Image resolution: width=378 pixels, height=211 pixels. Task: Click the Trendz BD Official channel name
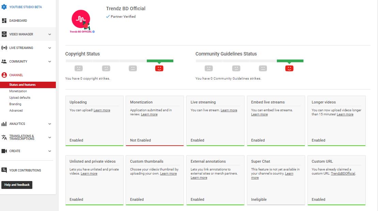[x=126, y=9]
